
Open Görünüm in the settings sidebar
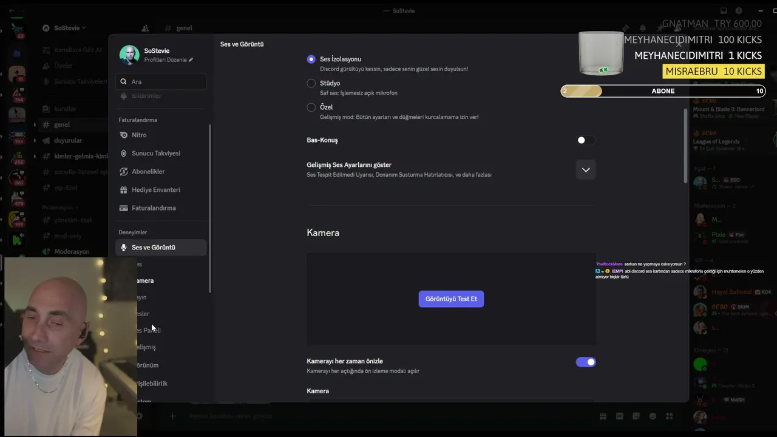pyautogui.click(x=147, y=365)
